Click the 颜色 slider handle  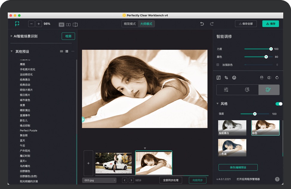click(266, 57)
